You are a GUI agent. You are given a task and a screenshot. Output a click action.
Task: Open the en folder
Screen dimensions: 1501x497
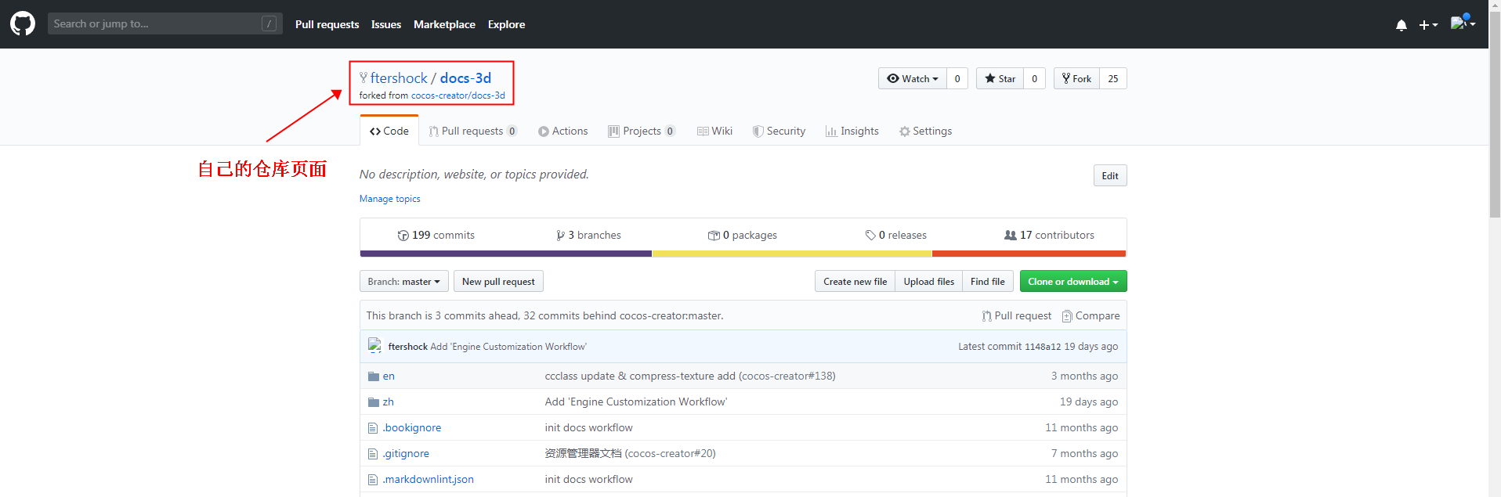click(x=389, y=376)
